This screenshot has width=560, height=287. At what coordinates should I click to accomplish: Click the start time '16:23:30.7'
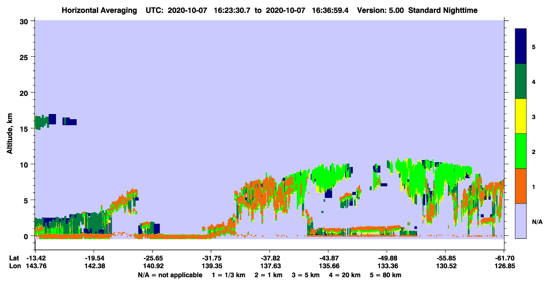pyautogui.click(x=232, y=10)
